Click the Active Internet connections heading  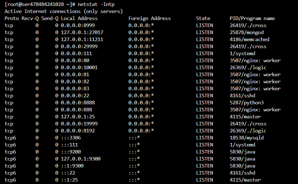[64, 11]
